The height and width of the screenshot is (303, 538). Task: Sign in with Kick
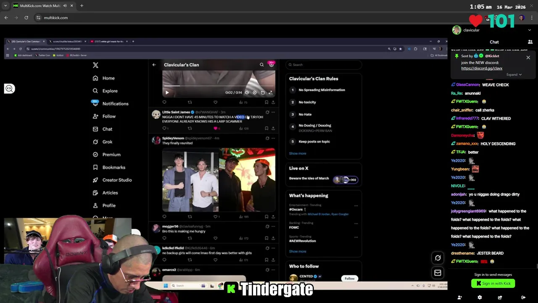(x=493, y=284)
